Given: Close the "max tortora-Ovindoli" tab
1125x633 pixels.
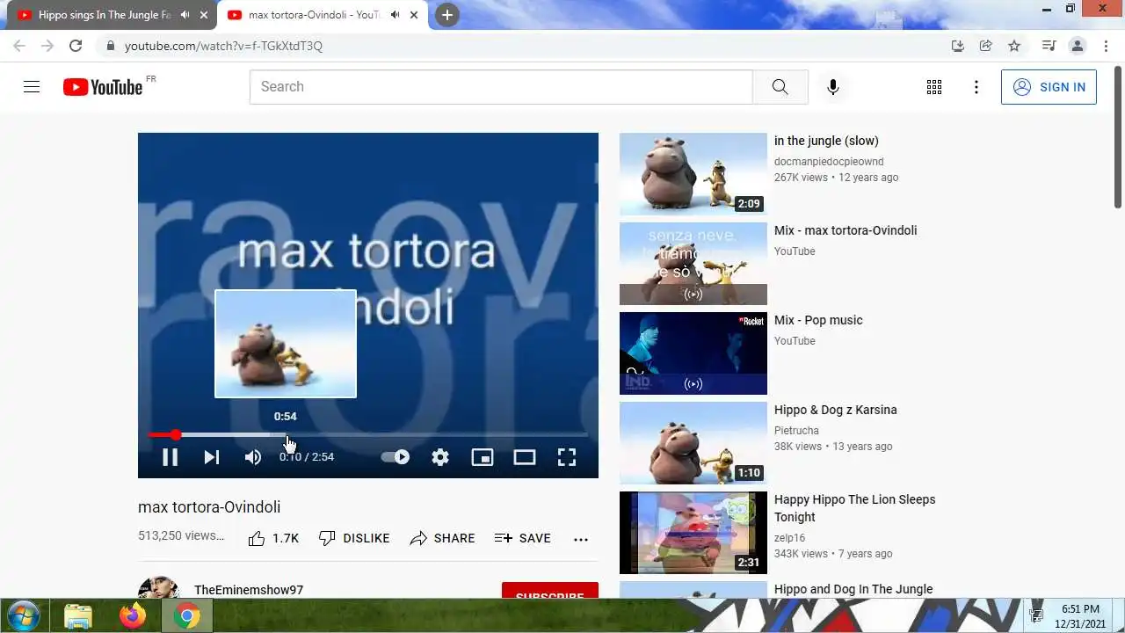Looking at the screenshot, I should point(414,15).
